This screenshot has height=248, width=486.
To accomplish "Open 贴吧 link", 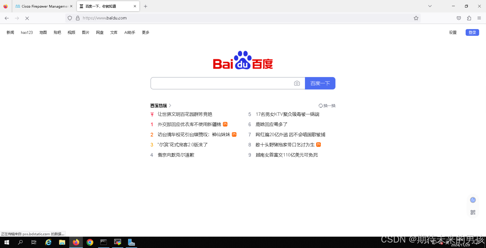I will [x=57, y=32].
